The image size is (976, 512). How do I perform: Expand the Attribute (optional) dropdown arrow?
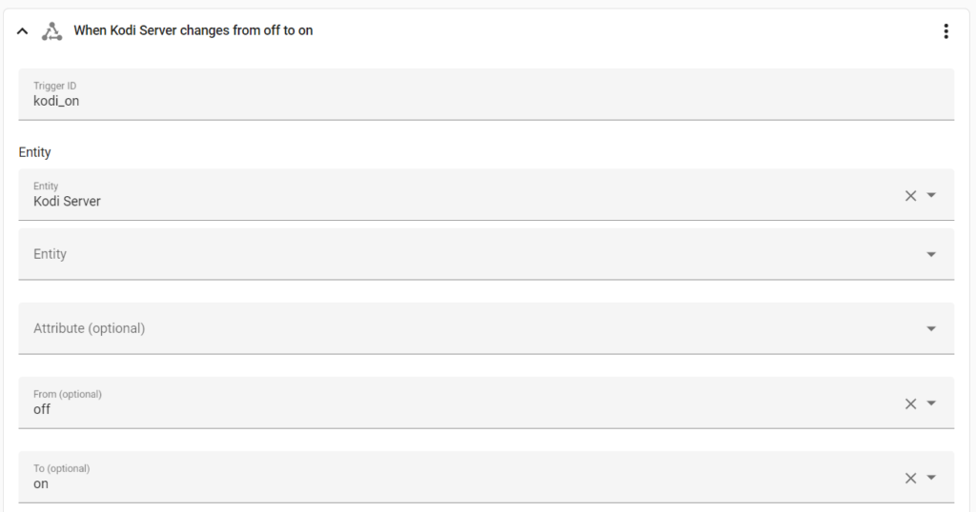[x=931, y=328]
